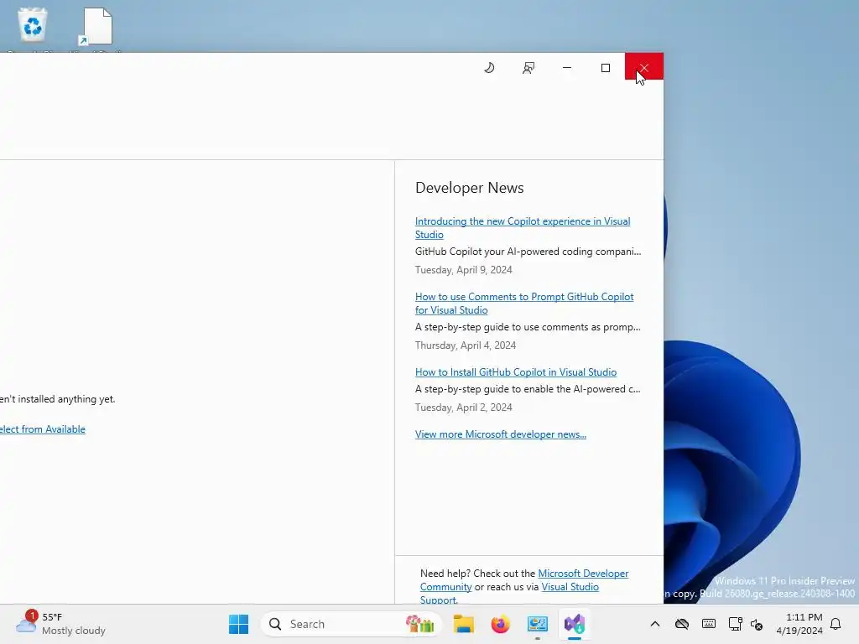Open the send feedback icon
This screenshot has width=859, height=644.
click(528, 68)
